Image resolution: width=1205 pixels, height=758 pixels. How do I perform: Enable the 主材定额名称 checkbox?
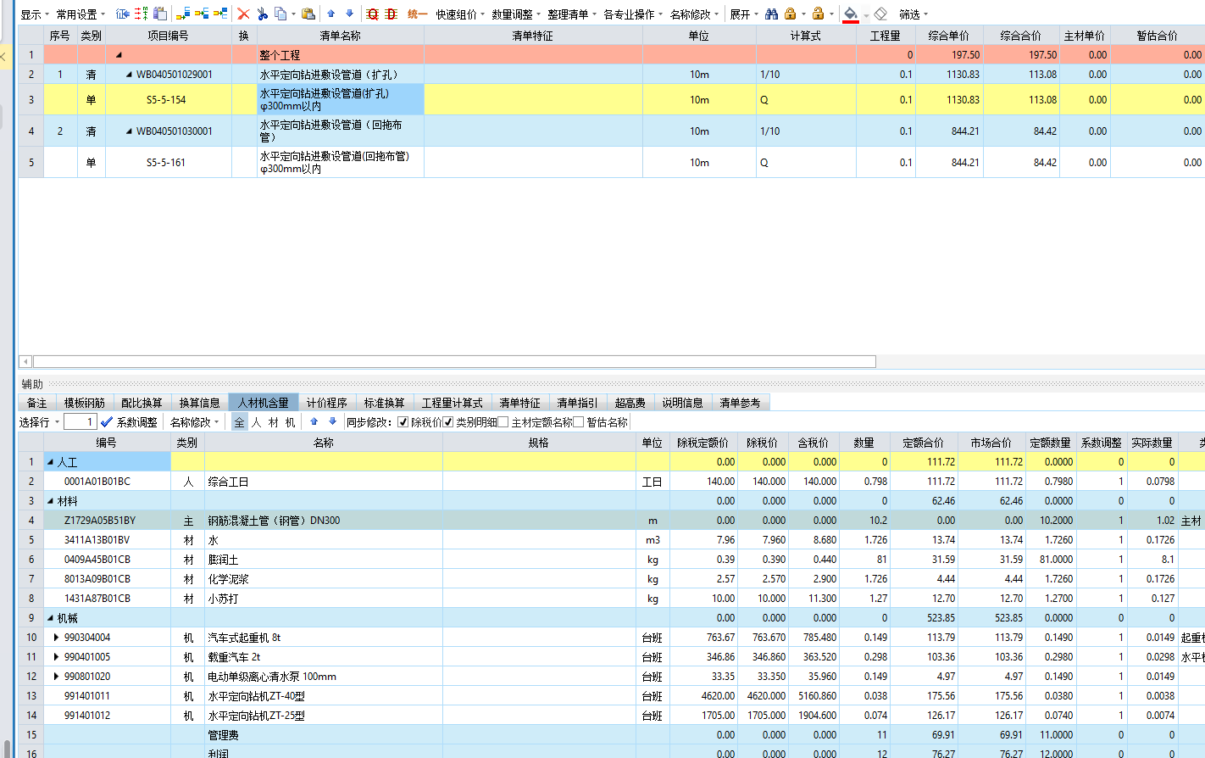click(x=503, y=421)
